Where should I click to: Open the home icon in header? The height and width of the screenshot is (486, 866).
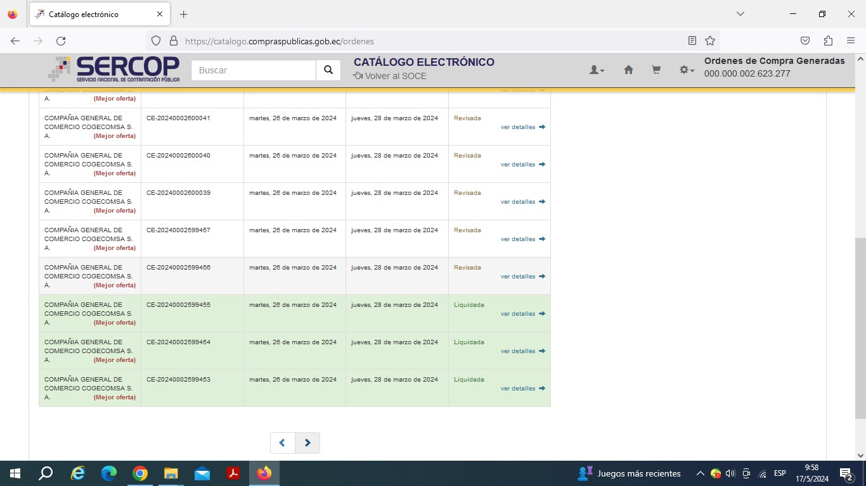coord(628,70)
